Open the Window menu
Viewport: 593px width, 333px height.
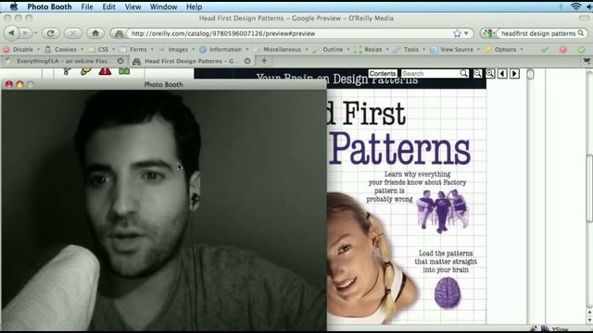(x=163, y=6)
